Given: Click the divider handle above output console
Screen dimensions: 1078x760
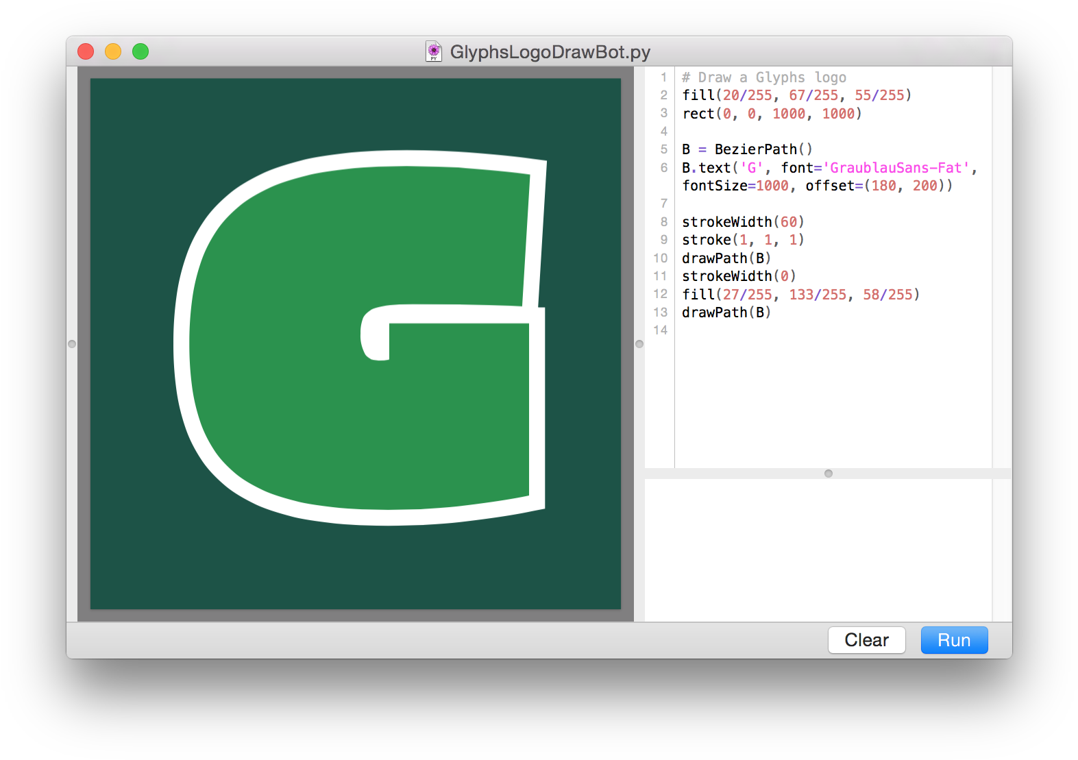Looking at the screenshot, I should tap(829, 474).
